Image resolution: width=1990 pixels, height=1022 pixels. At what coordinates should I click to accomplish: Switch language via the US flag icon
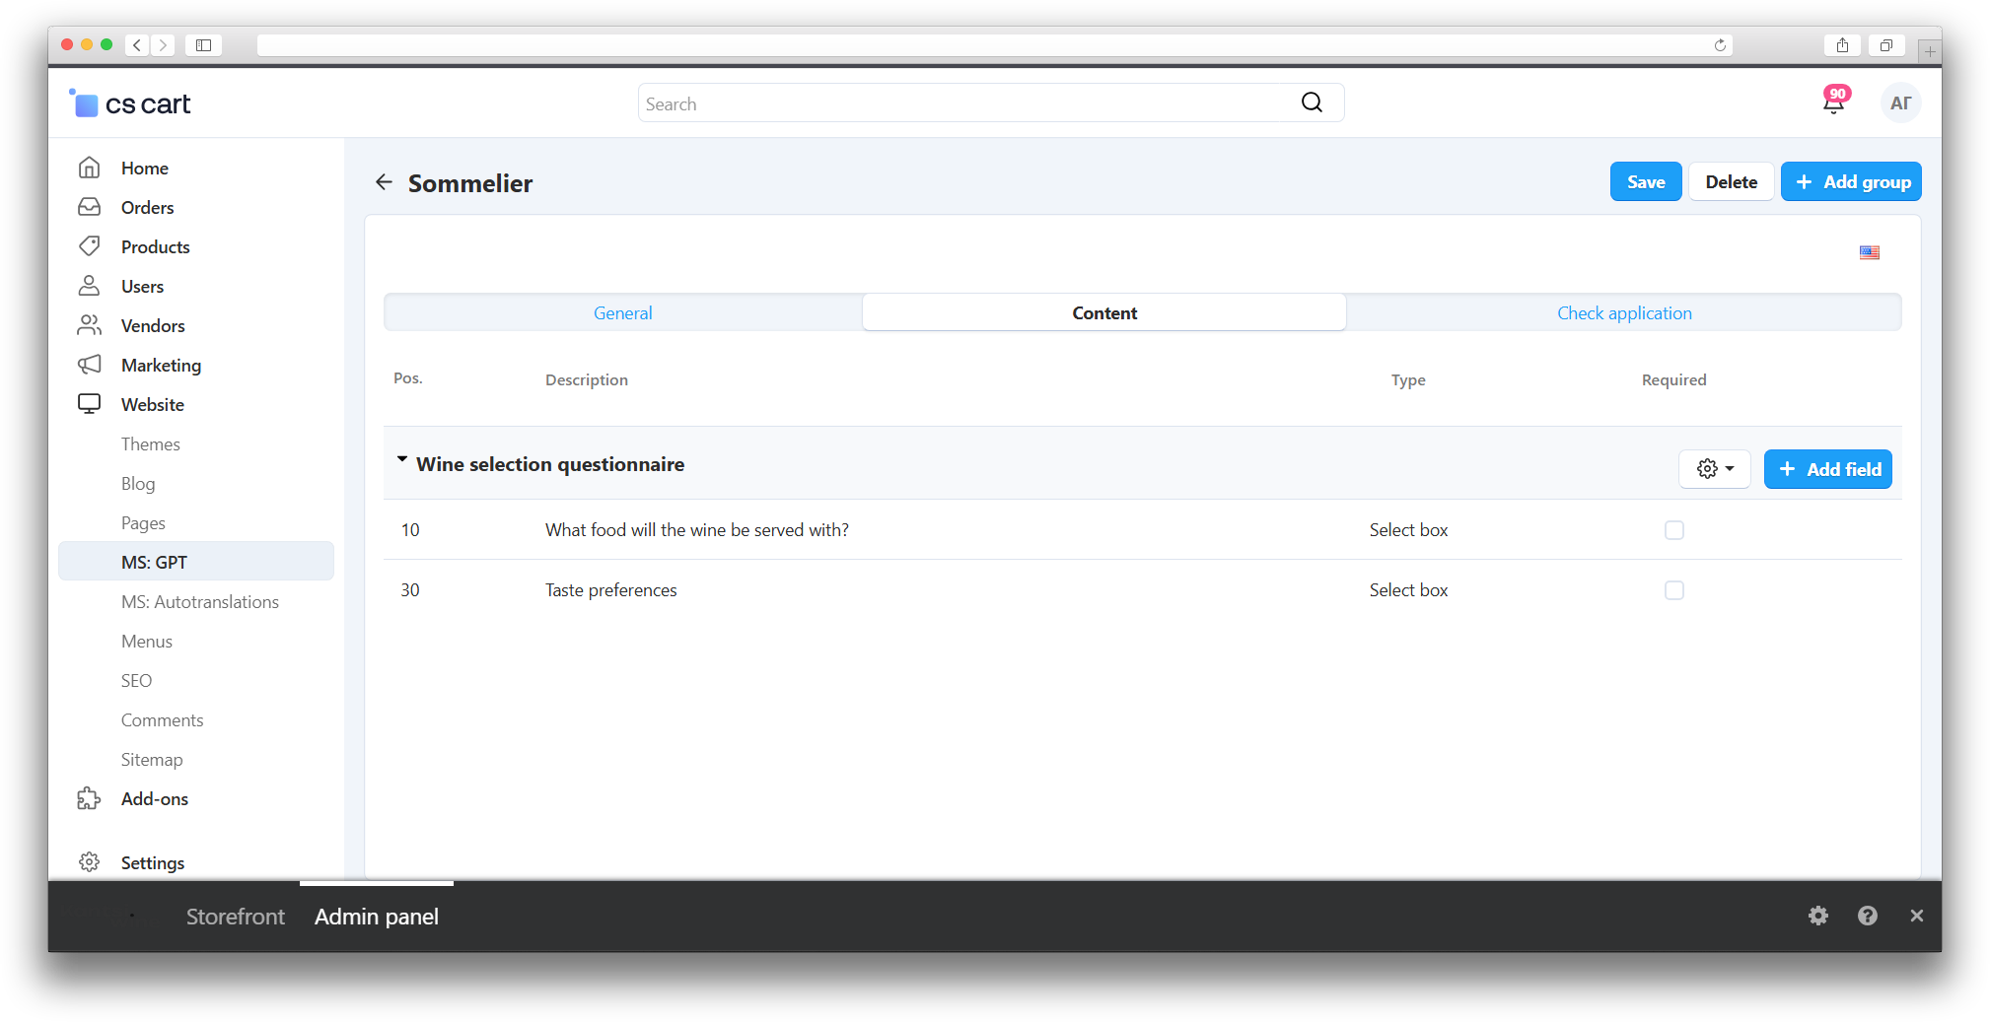coord(1869,253)
